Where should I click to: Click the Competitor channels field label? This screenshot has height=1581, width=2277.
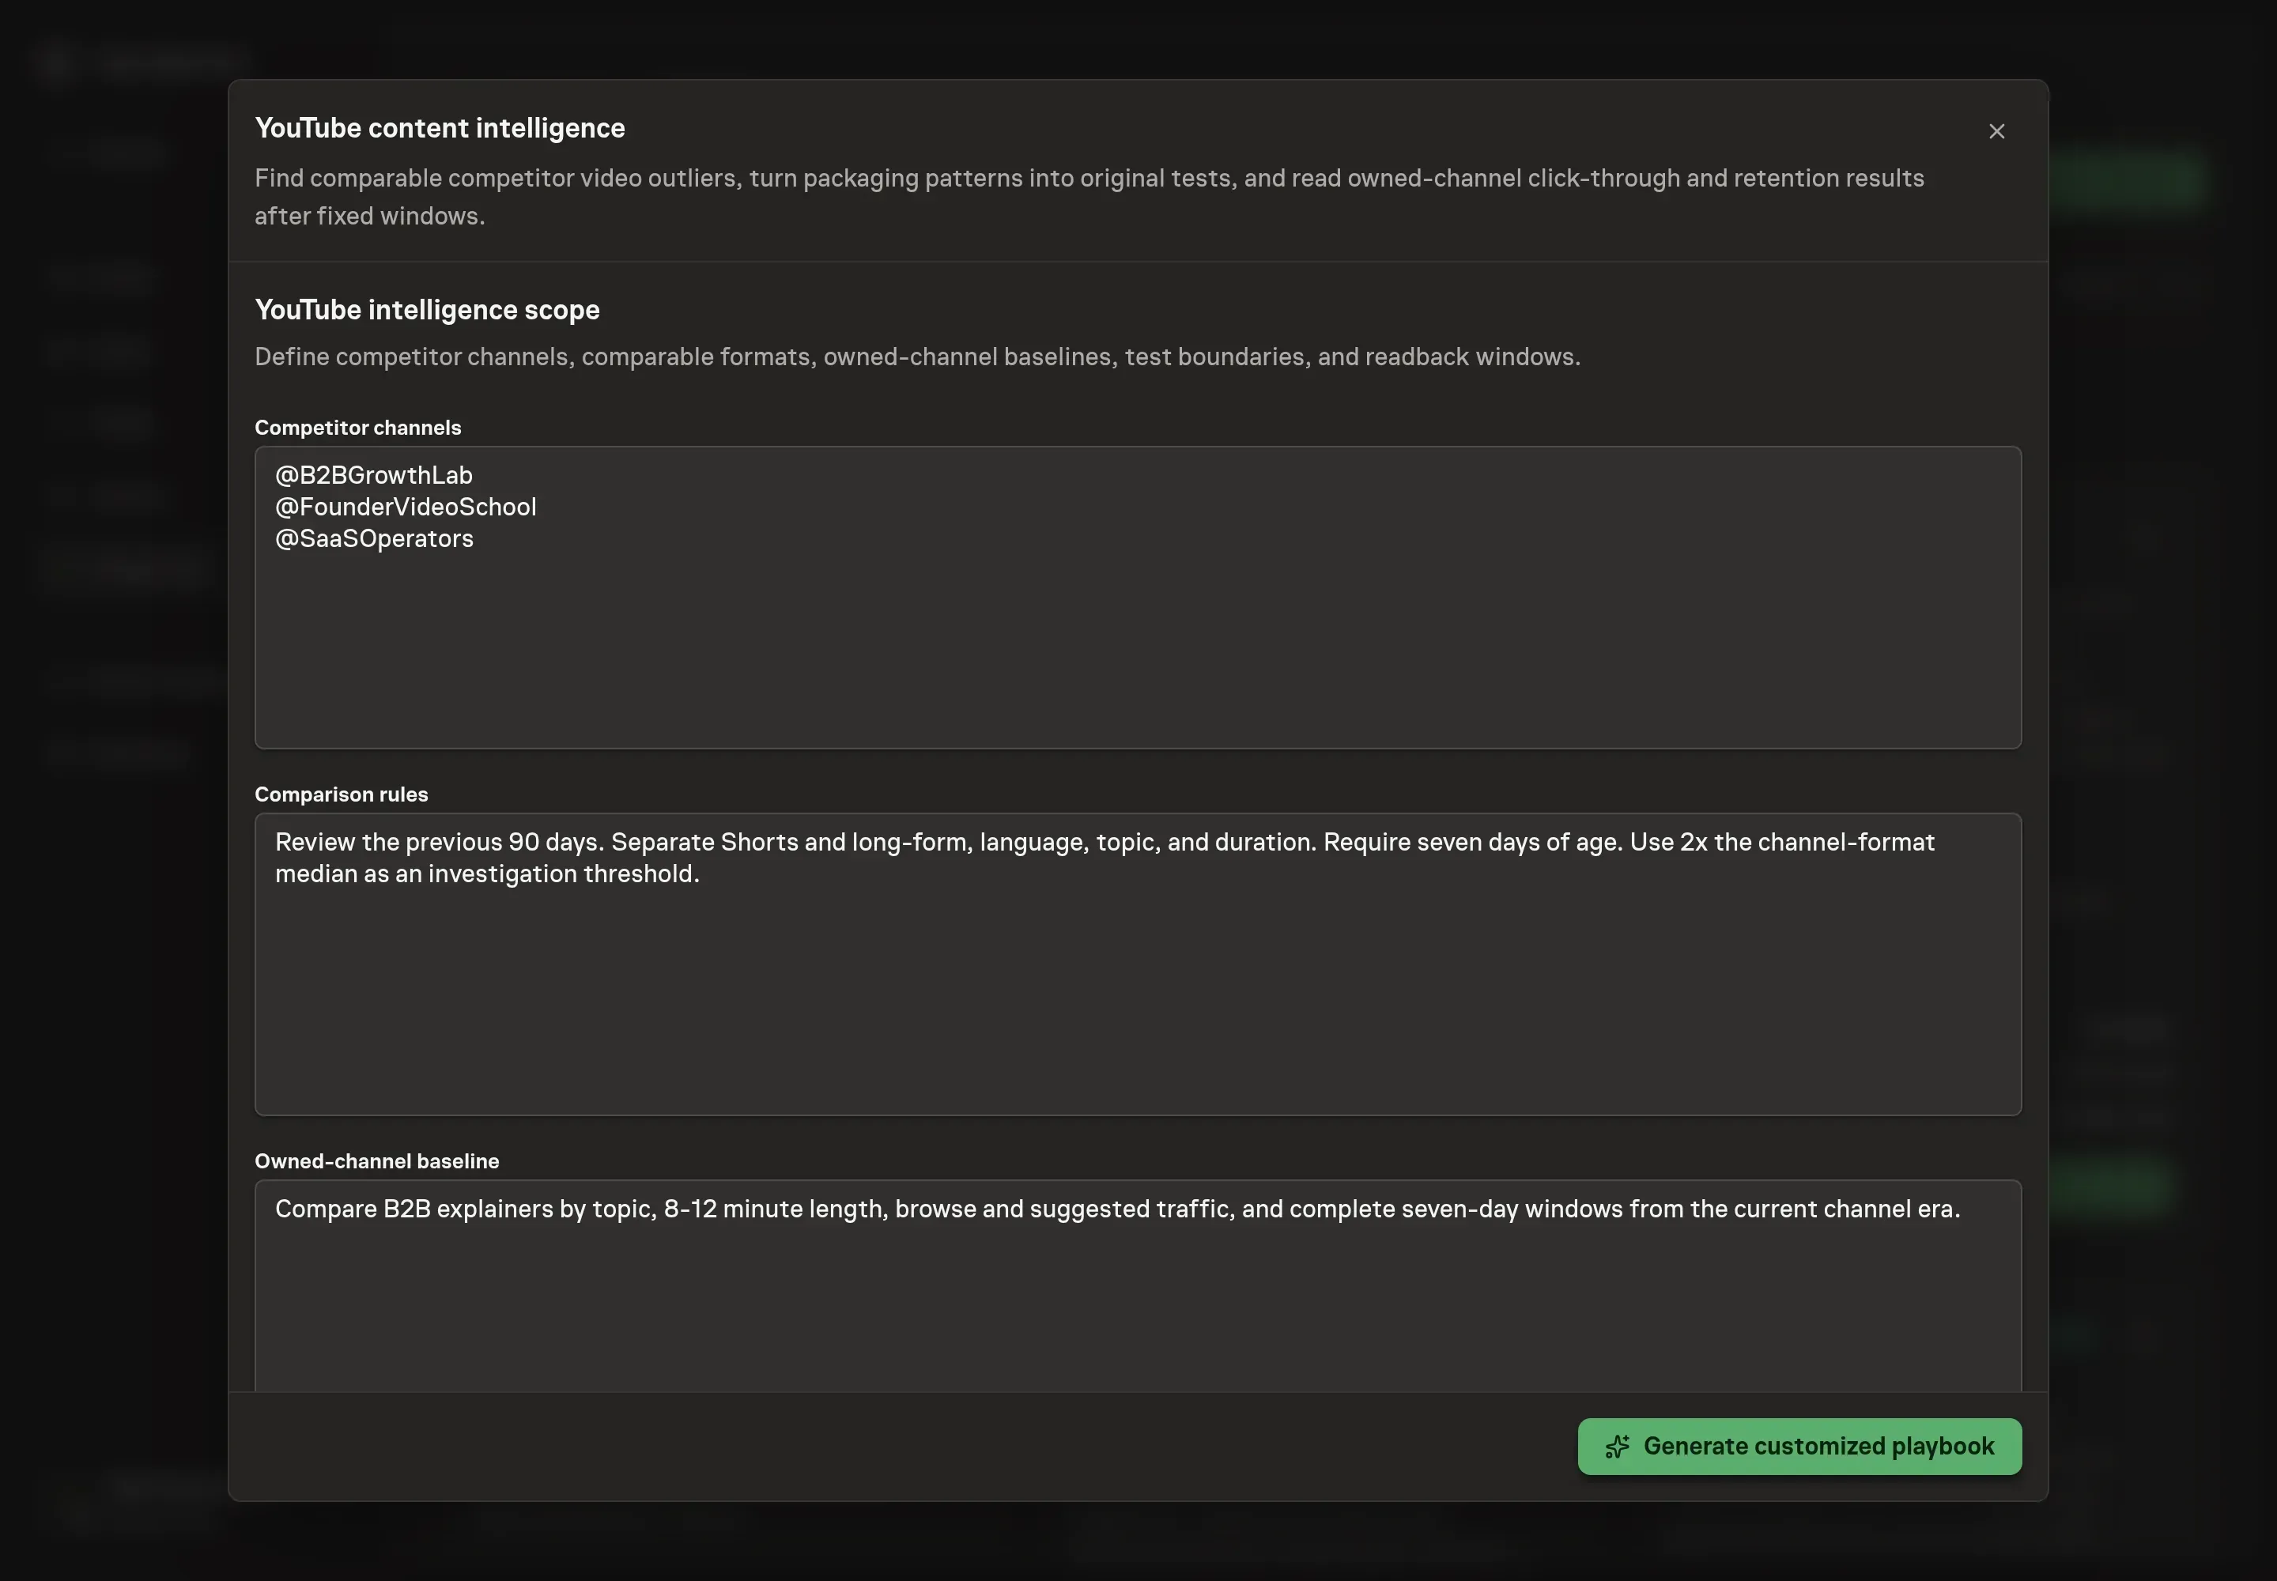(x=357, y=428)
